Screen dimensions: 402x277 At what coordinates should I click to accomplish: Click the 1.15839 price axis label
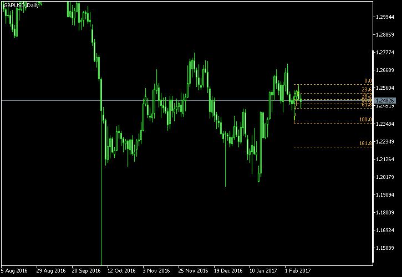coord(385,248)
